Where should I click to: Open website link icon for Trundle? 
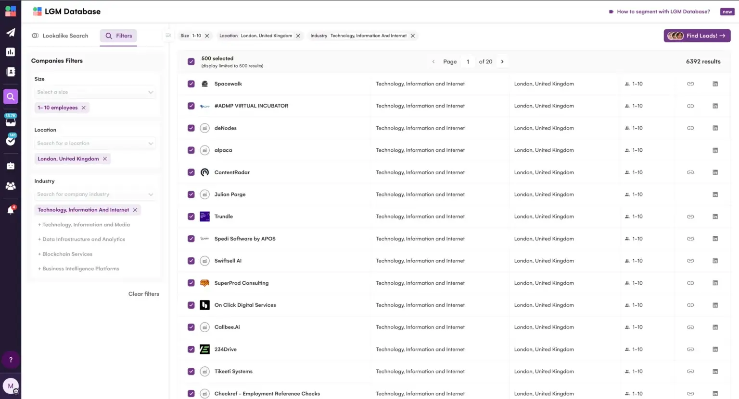(690, 217)
